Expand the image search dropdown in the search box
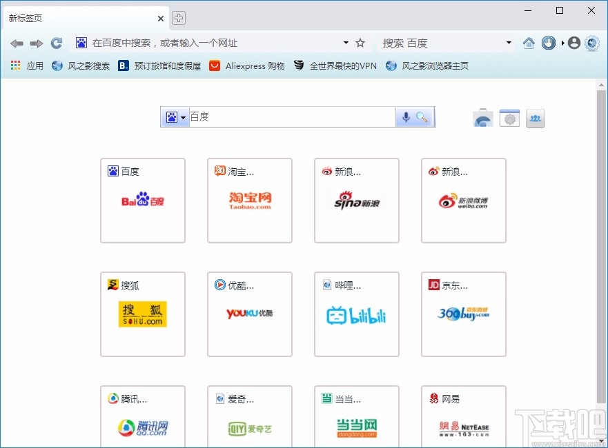The image size is (608, 448). coord(184,116)
